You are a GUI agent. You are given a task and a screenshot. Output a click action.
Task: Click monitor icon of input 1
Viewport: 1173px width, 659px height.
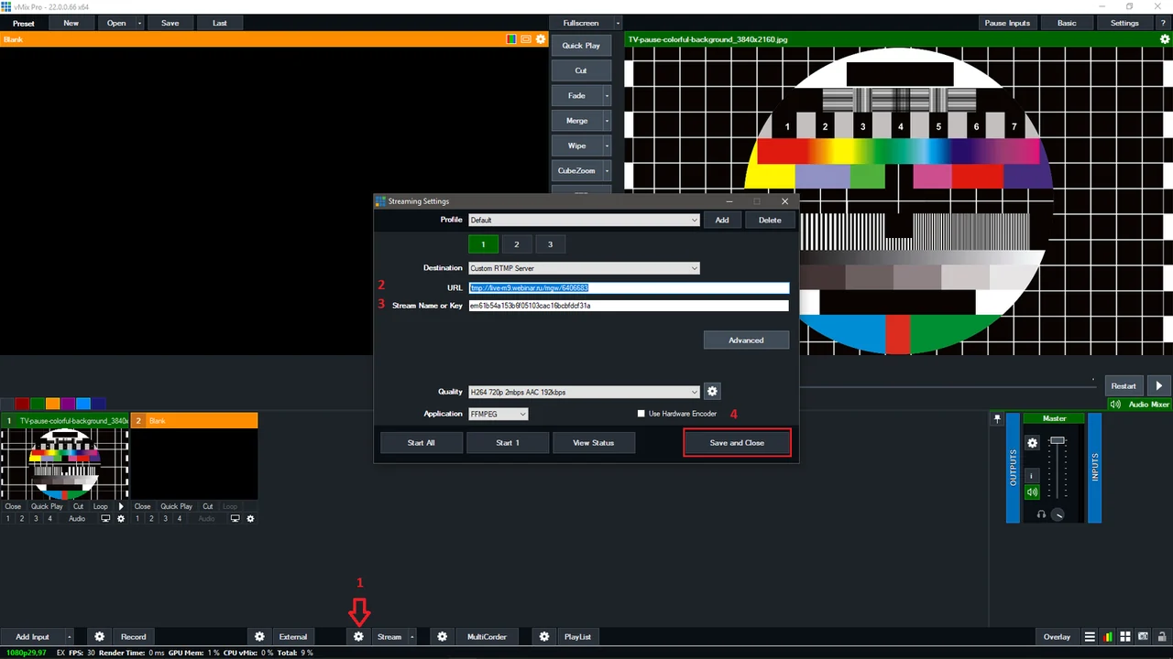(x=105, y=519)
